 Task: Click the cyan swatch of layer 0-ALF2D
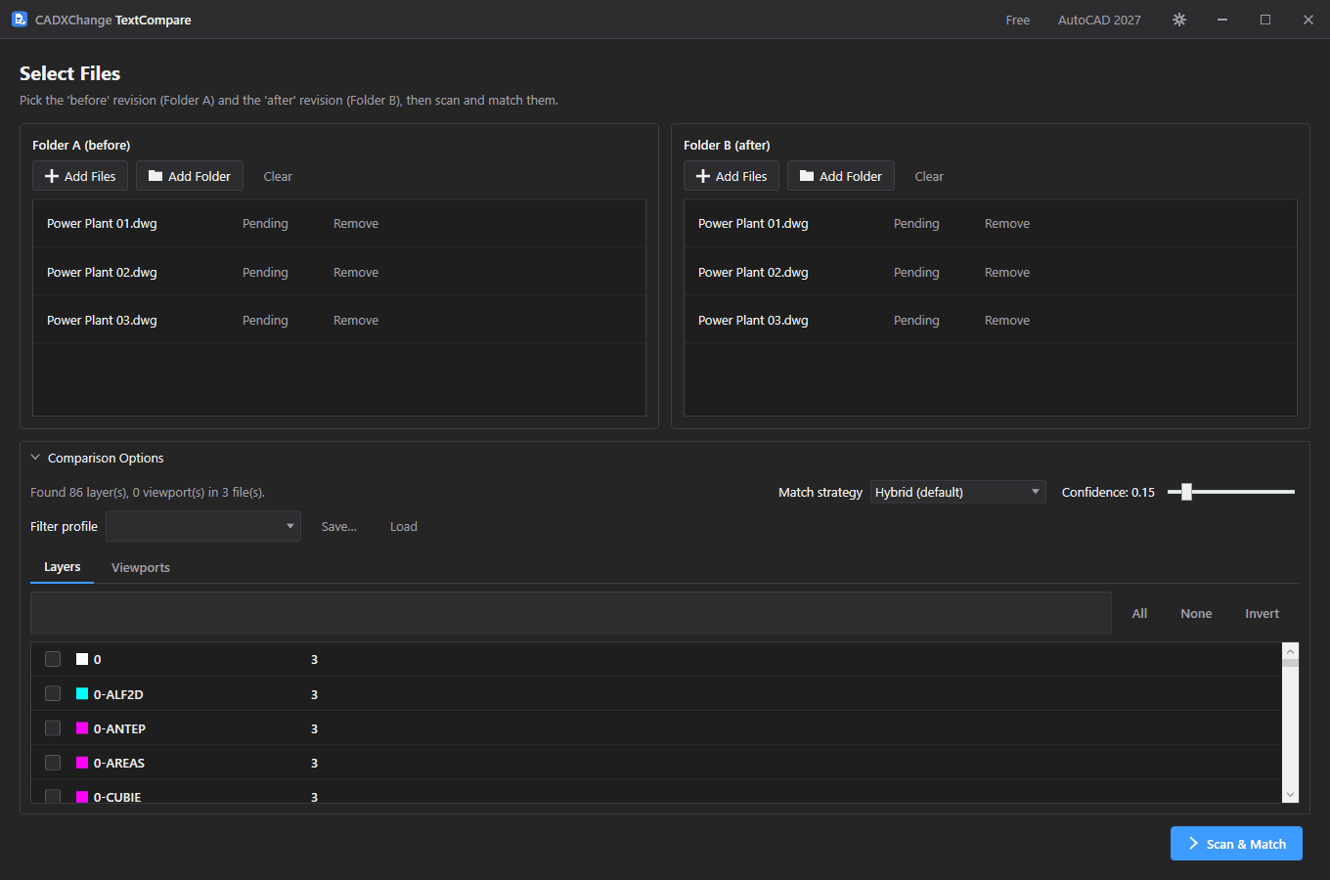pos(82,694)
